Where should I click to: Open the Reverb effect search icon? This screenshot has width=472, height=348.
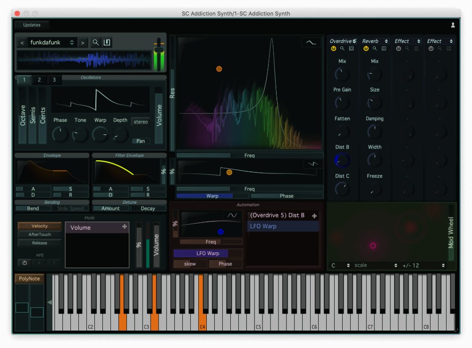pos(375,49)
